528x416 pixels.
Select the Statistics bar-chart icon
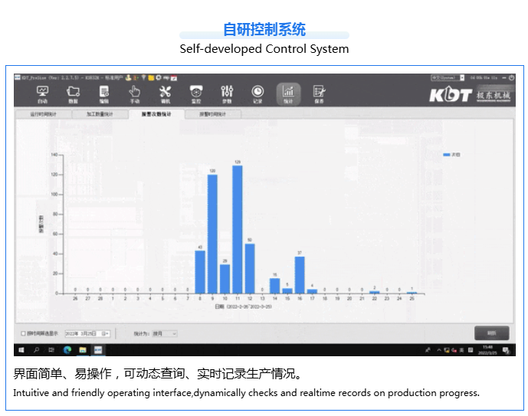pyautogui.click(x=288, y=93)
